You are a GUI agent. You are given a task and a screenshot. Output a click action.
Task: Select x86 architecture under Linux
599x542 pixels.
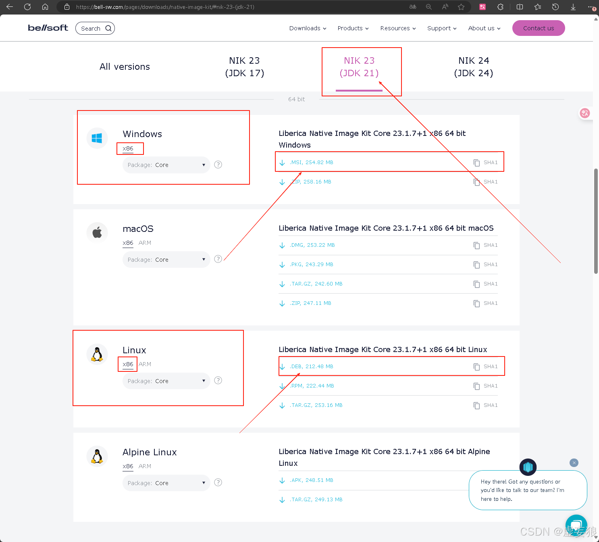tap(128, 364)
